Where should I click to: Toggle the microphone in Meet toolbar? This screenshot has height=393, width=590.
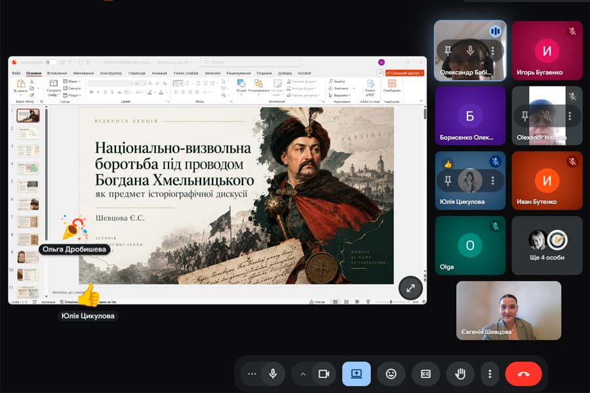click(273, 374)
